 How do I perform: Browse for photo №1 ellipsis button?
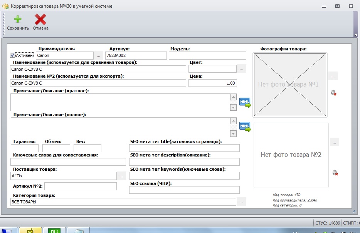(333, 76)
